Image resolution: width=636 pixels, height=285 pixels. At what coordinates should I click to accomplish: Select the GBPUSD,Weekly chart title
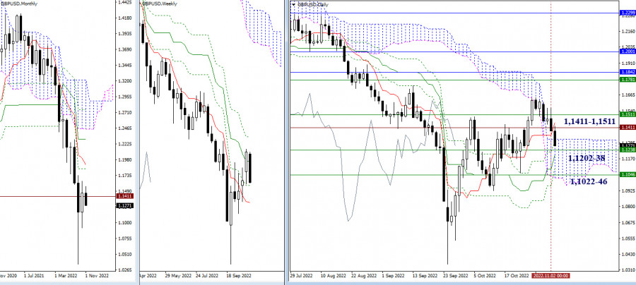click(x=161, y=4)
